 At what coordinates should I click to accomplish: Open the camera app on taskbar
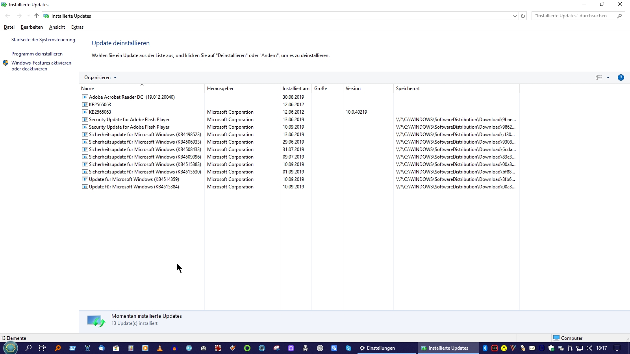pos(204,348)
